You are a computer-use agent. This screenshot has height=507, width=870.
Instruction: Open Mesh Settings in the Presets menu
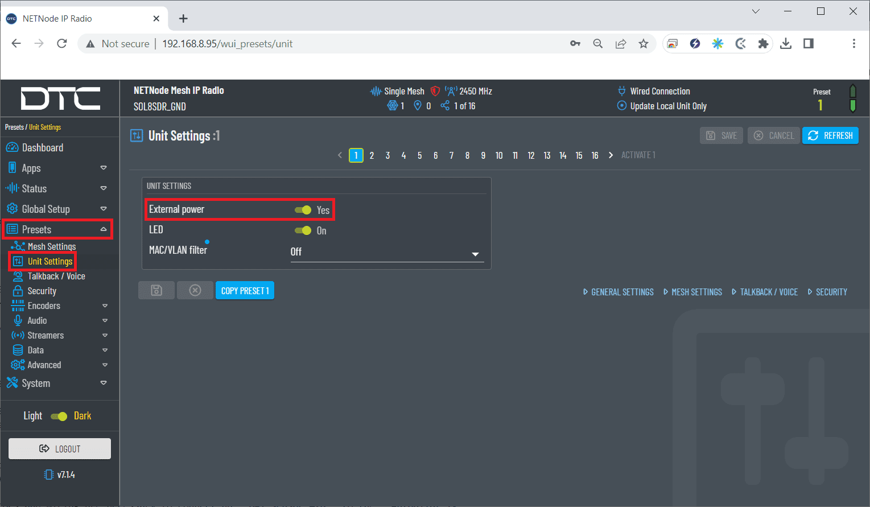click(51, 246)
